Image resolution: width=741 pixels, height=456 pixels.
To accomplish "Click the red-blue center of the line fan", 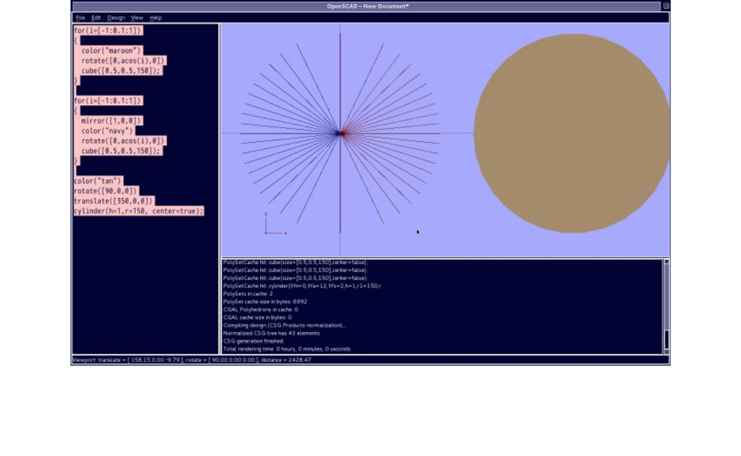I will pyautogui.click(x=340, y=133).
